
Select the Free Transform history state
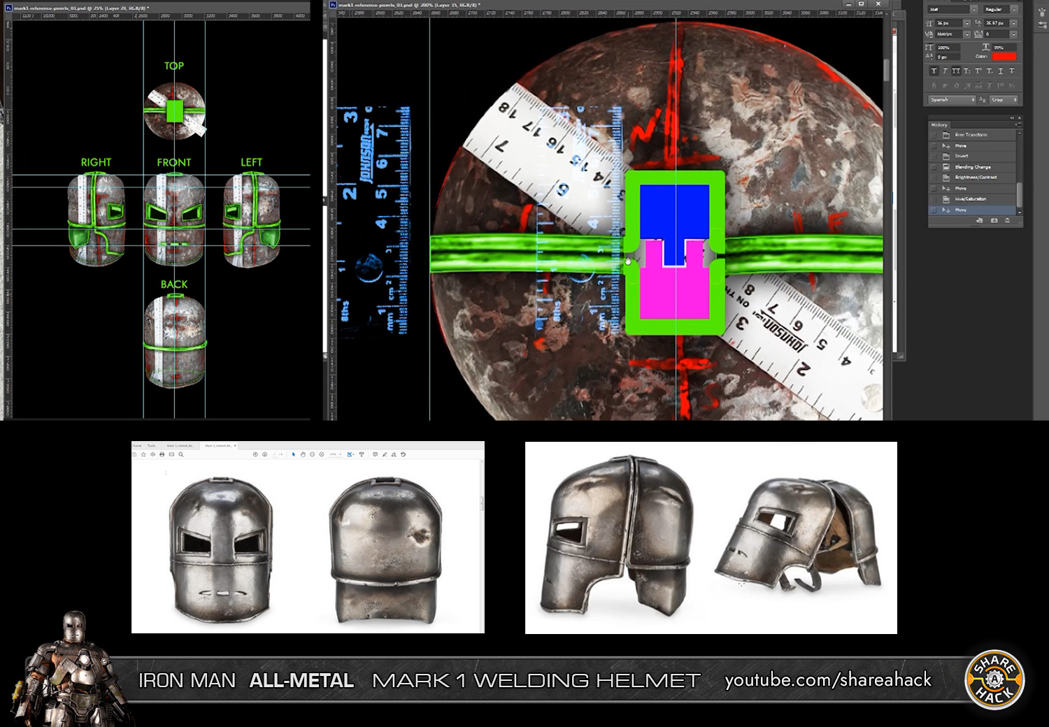pyautogui.click(x=972, y=135)
